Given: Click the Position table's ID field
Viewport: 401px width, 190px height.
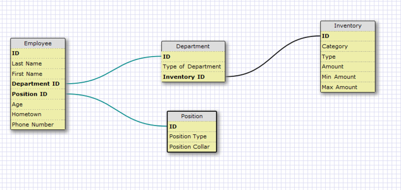Looking at the screenshot, I should pos(192,126).
